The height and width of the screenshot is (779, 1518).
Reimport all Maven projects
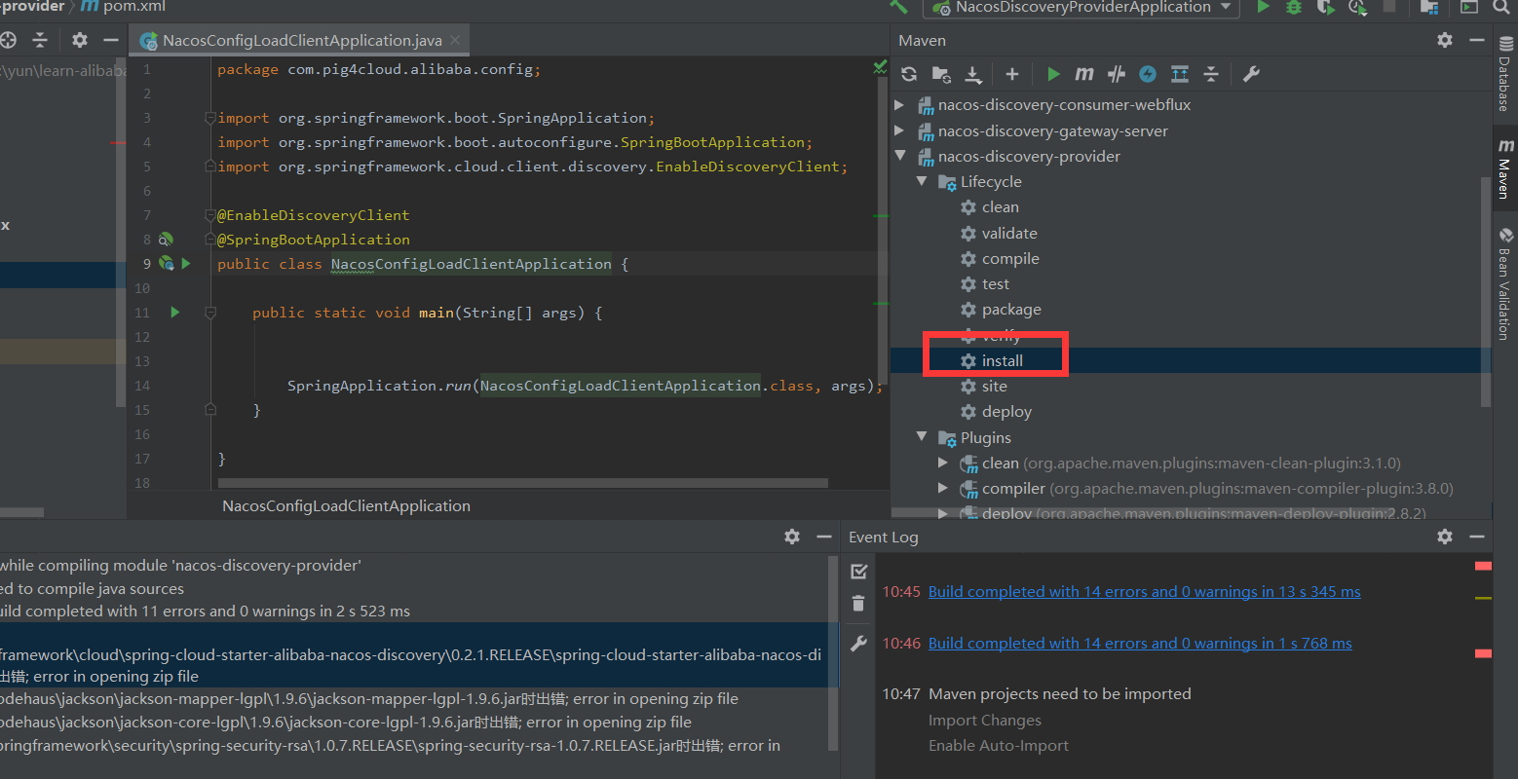[909, 73]
